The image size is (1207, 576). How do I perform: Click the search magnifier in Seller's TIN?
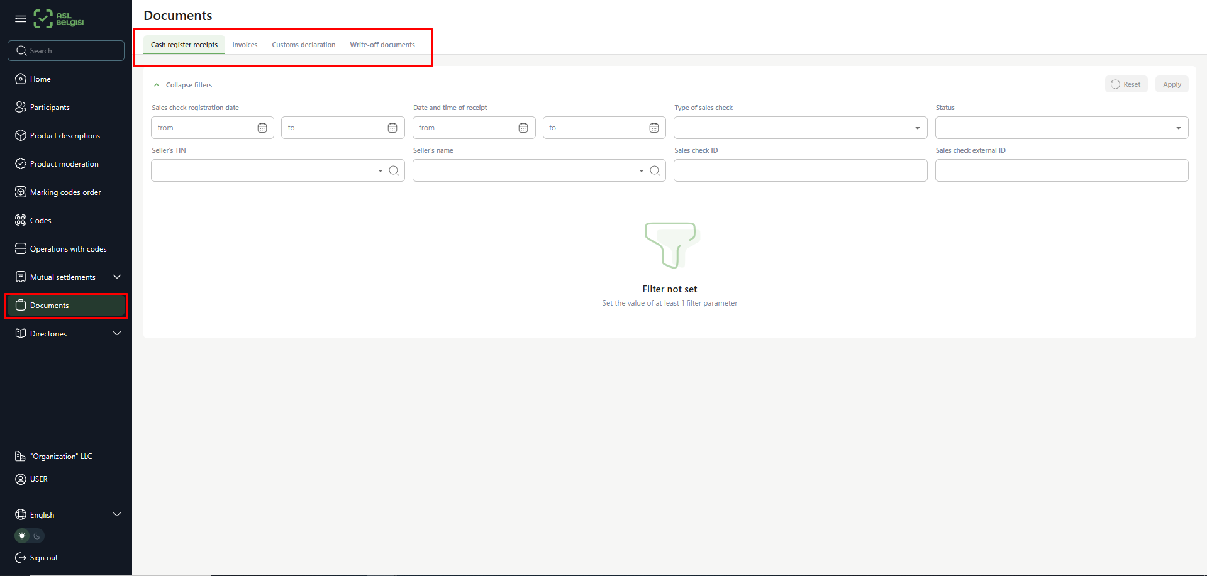[394, 170]
